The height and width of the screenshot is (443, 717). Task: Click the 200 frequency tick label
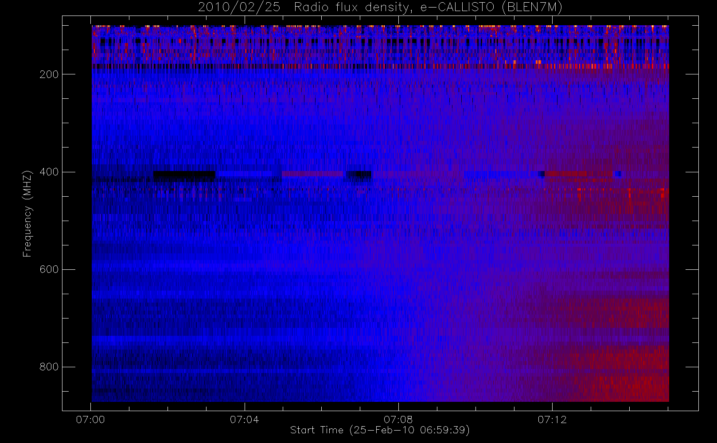tap(49, 74)
